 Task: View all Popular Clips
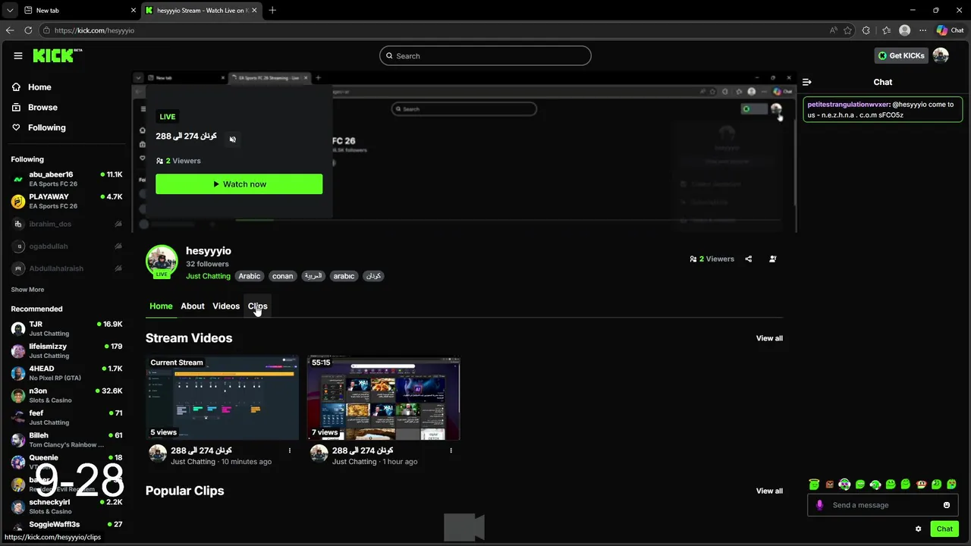(x=769, y=491)
